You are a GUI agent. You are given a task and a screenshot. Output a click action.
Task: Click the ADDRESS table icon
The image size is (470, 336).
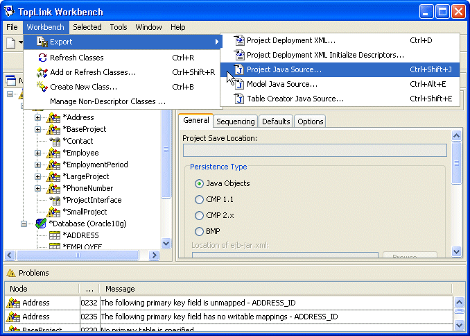[55, 235]
